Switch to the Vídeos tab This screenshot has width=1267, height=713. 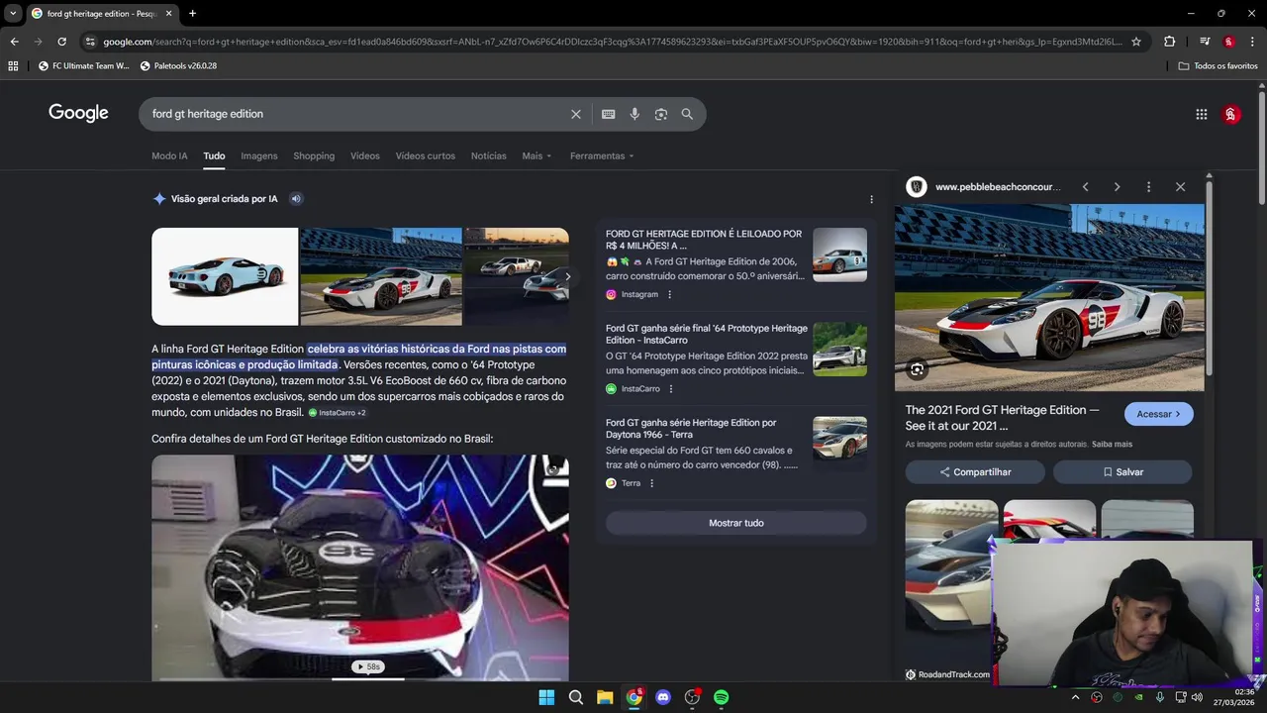364,155
